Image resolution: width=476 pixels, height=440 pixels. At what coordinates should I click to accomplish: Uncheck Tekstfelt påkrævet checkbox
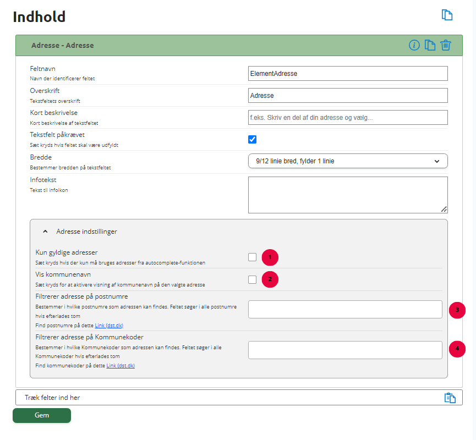[252, 139]
